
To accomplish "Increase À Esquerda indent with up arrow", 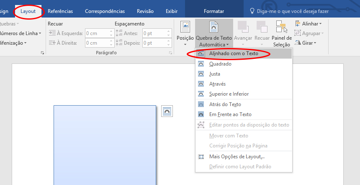I will [x=111, y=31].
